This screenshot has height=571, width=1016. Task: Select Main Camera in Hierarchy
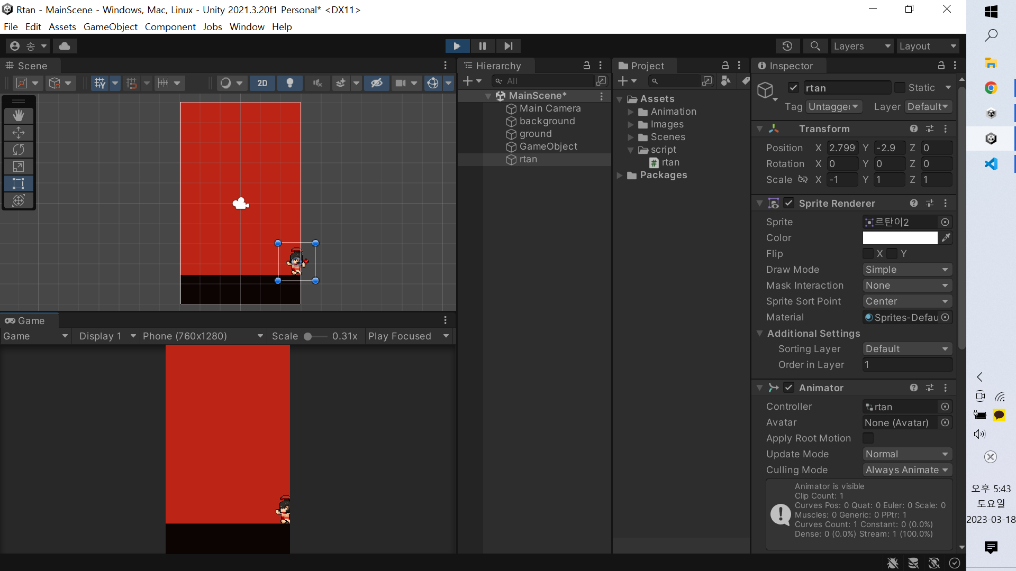[550, 108]
